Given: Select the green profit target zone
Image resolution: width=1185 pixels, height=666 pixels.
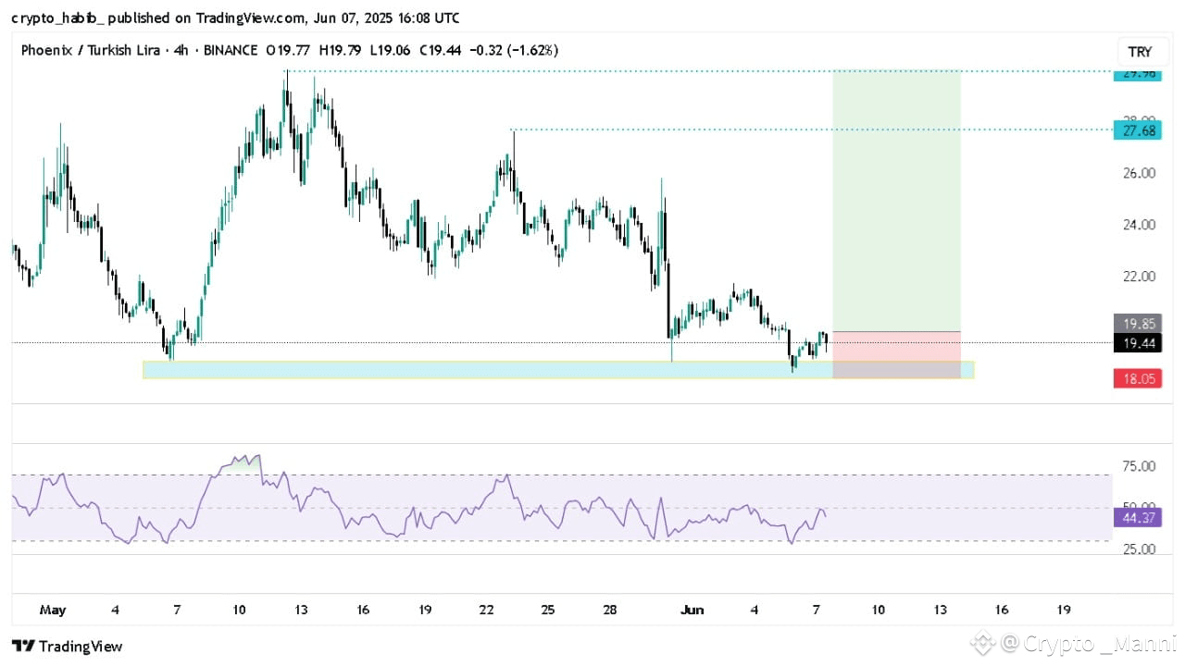Looking at the screenshot, I should 897,201.
